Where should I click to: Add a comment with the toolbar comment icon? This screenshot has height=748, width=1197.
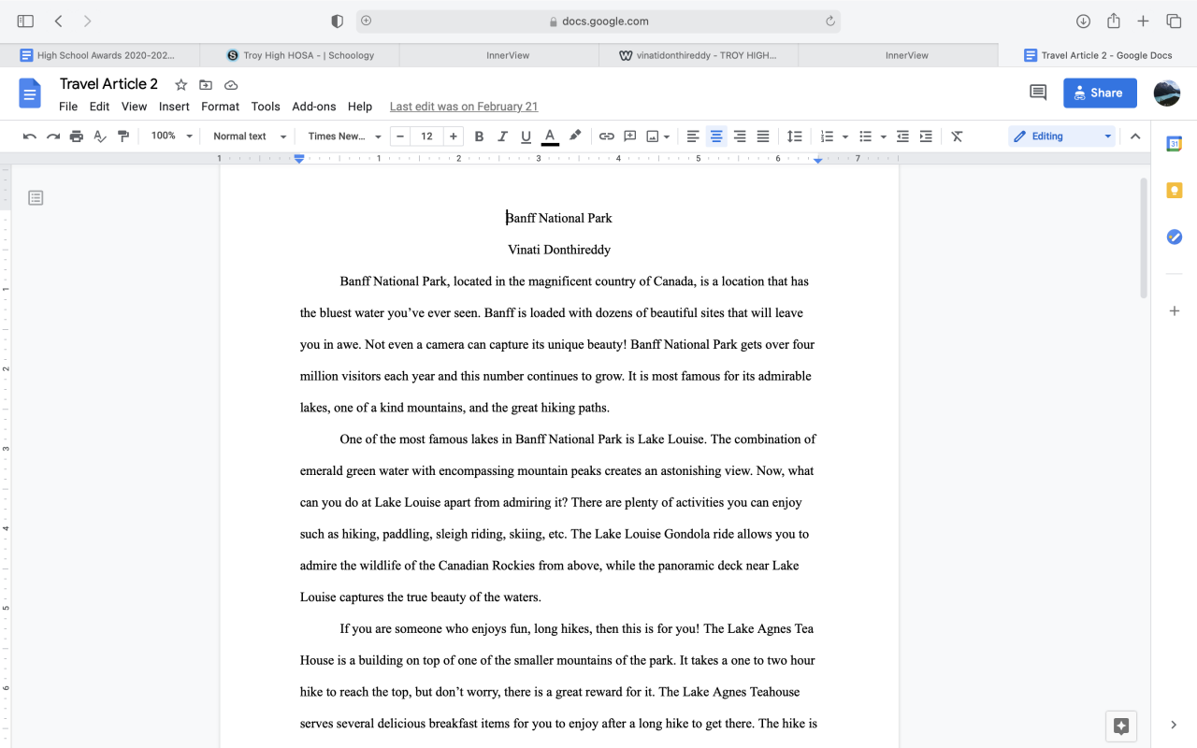(630, 137)
